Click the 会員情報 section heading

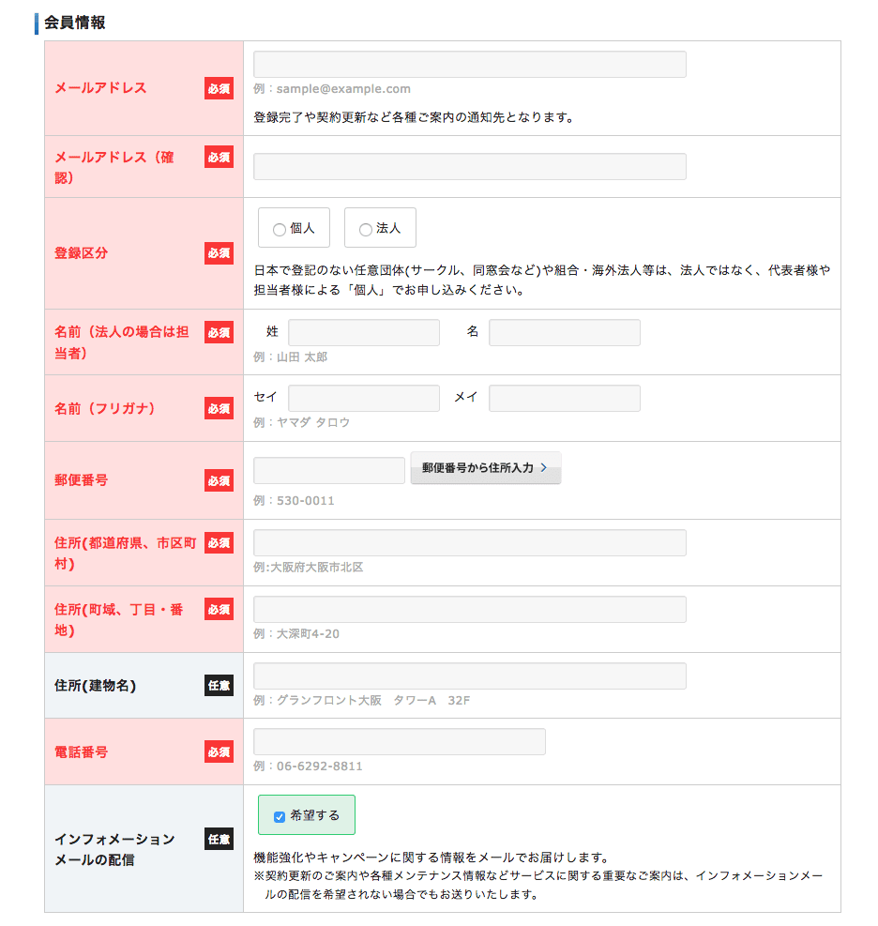pos(74,23)
